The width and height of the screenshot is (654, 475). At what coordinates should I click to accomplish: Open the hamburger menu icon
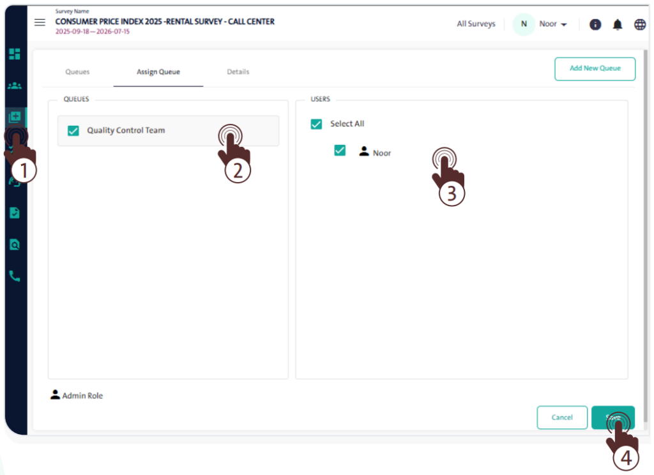pyautogui.click(x=40, y=22)
